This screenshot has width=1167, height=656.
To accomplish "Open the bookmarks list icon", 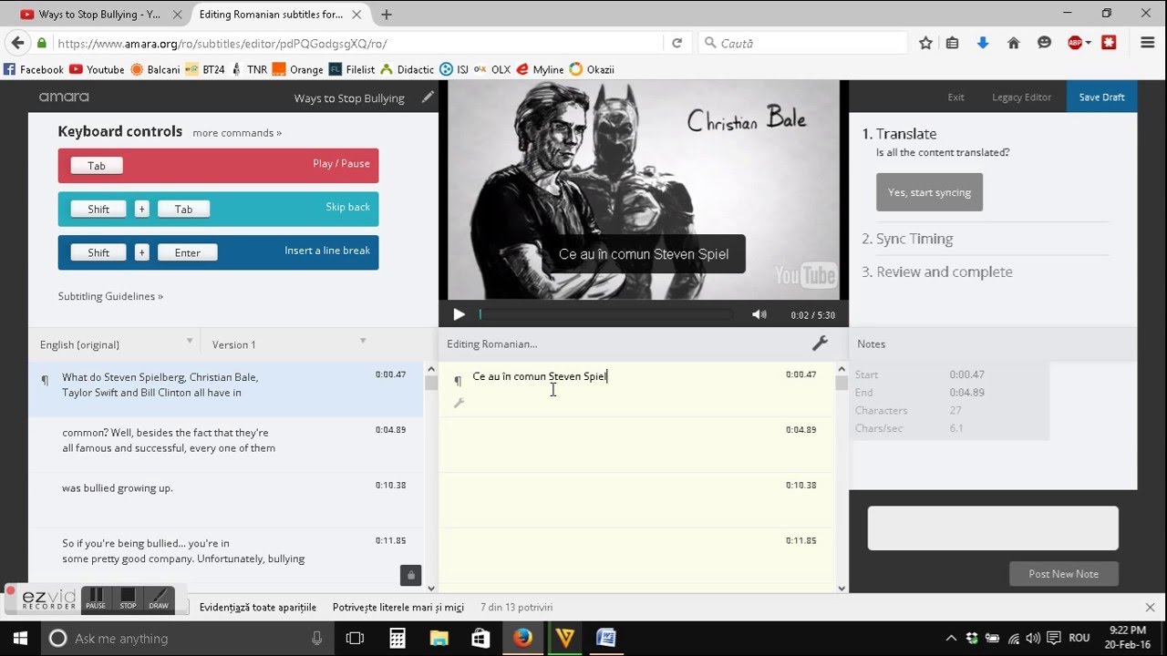I will pyautogui.click(x=953, y=43).
